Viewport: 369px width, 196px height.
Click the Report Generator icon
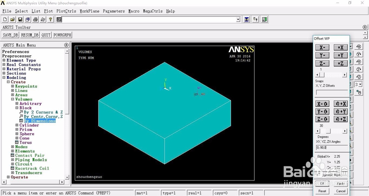(x=43, y=20)
